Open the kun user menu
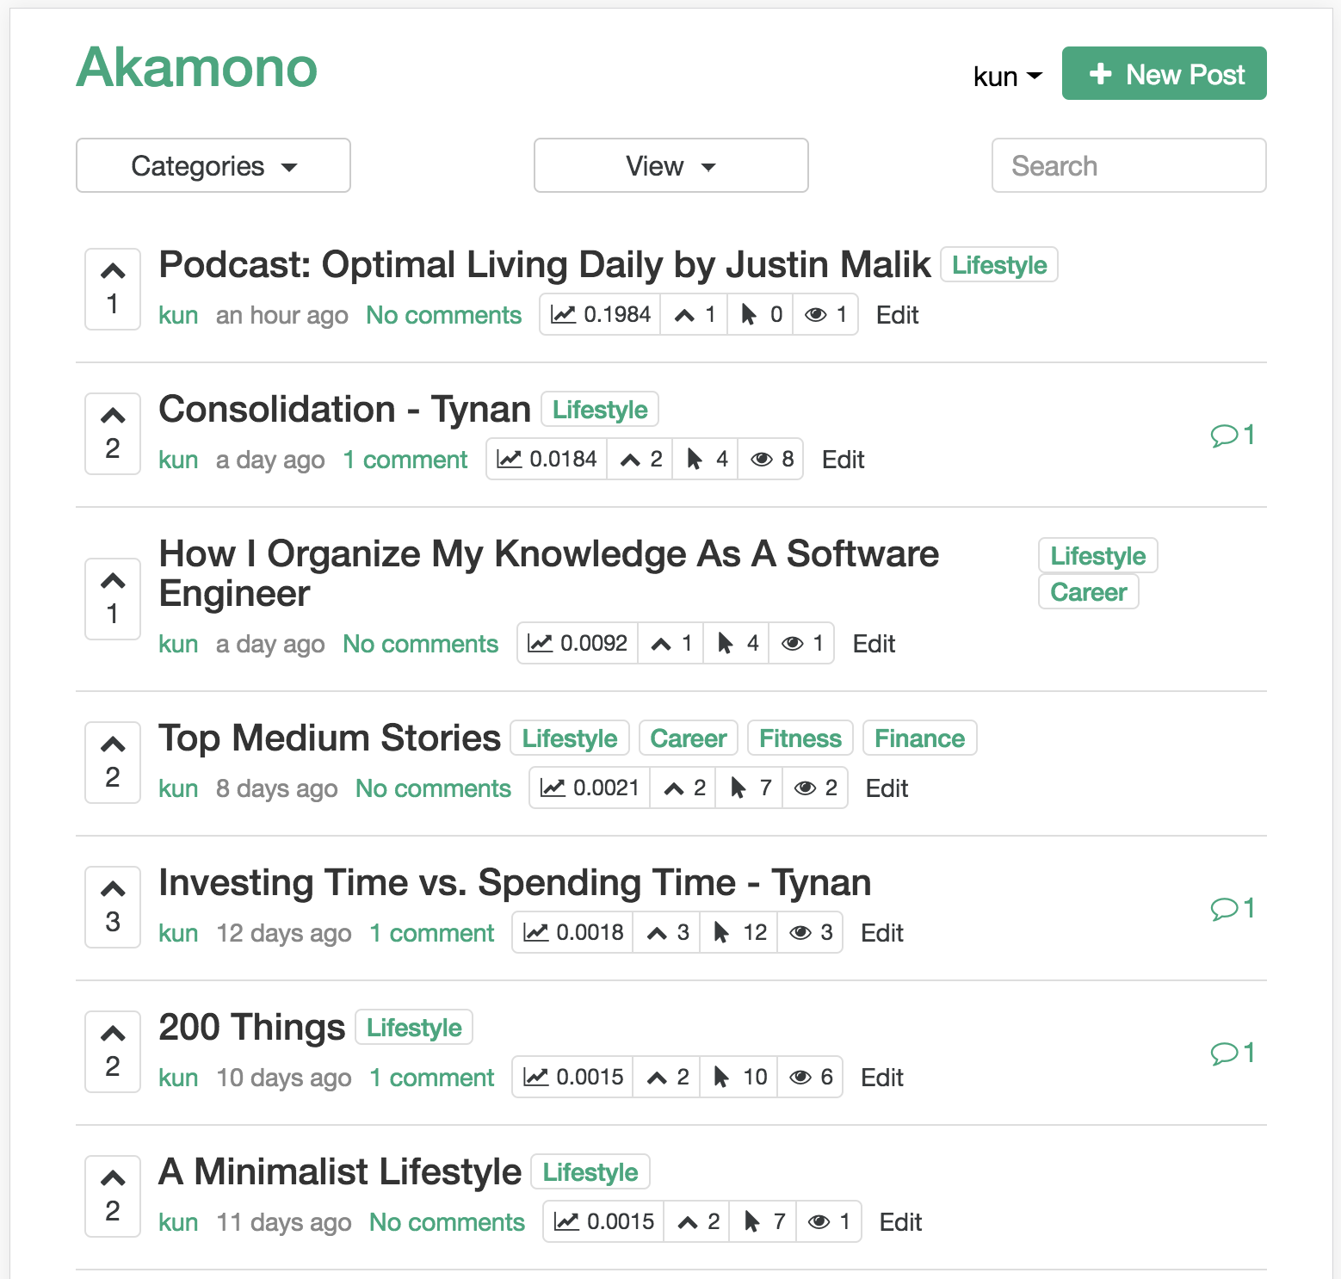 coord(1005,76)
